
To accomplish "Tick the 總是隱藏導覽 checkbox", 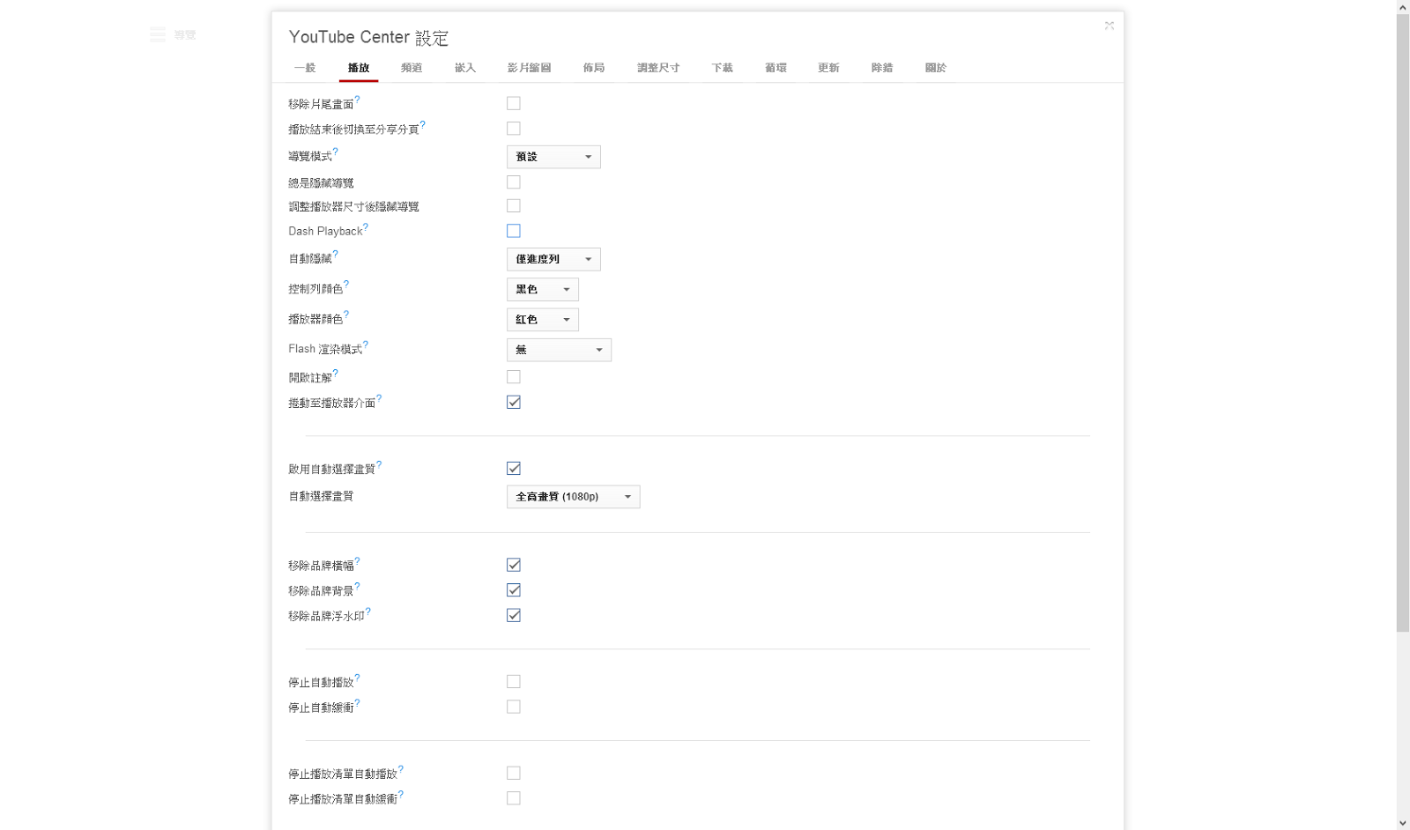I will [514, 182].
